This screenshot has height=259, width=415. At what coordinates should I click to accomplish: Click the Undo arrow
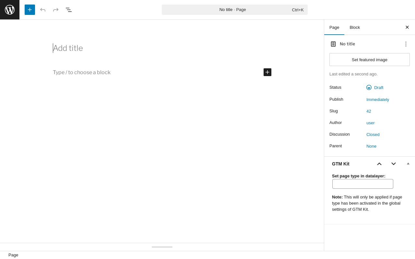coord(43,10)
